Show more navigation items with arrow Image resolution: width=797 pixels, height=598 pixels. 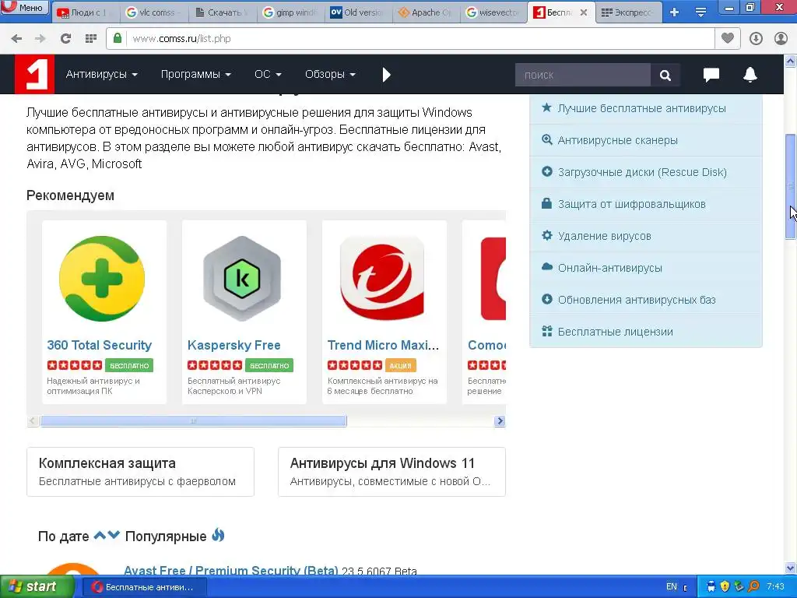(x=386, y=75)
